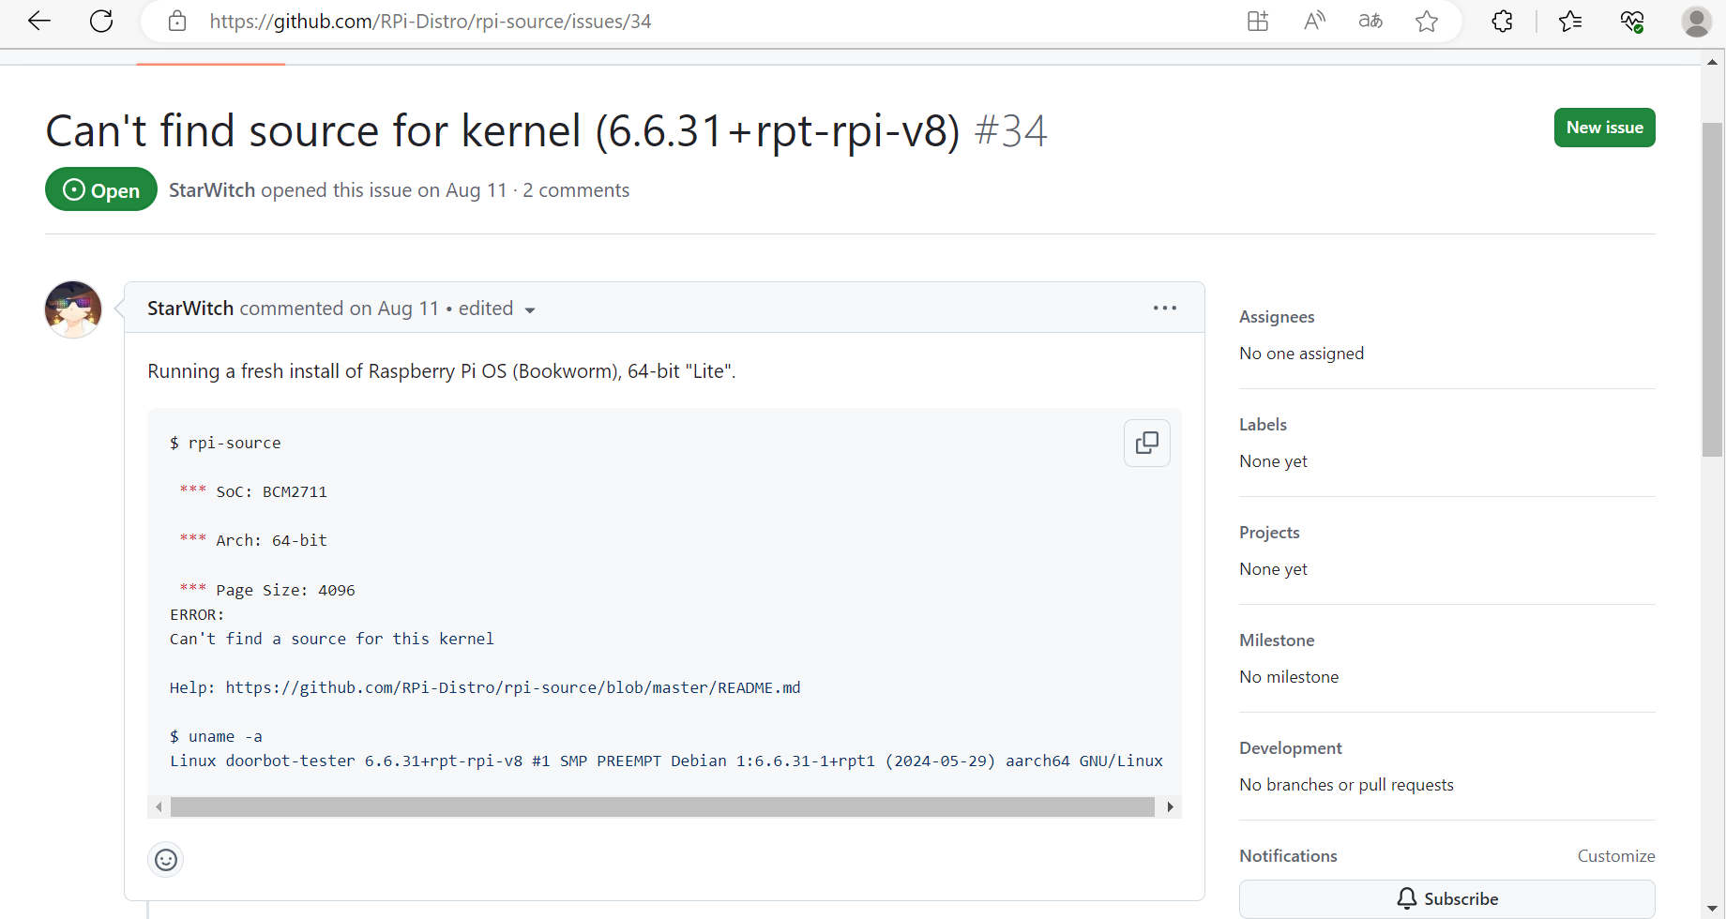Reload the page with refresh icon

pyautogui.click(x=101, y=21)
